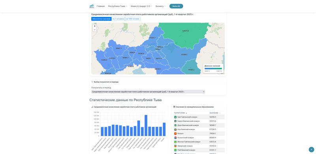
Task: Click the Монгун-Тайгинский кожуун row name
Action: pos(189,142)
